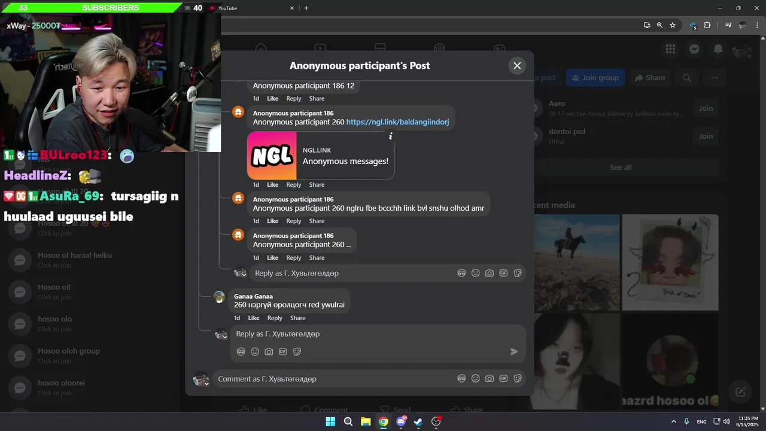Open a new browser tab
The image size is (766, 431).
(x=306, y=8)
